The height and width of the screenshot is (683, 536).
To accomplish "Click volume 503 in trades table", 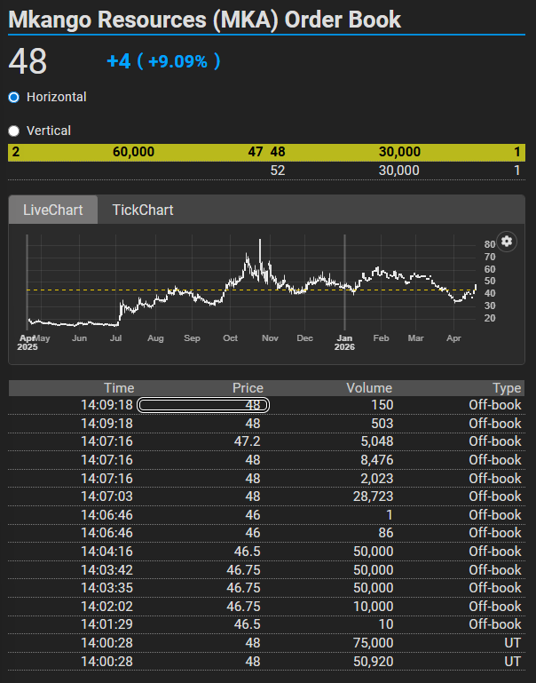I will pyautogui.click(x=382, y=424).
